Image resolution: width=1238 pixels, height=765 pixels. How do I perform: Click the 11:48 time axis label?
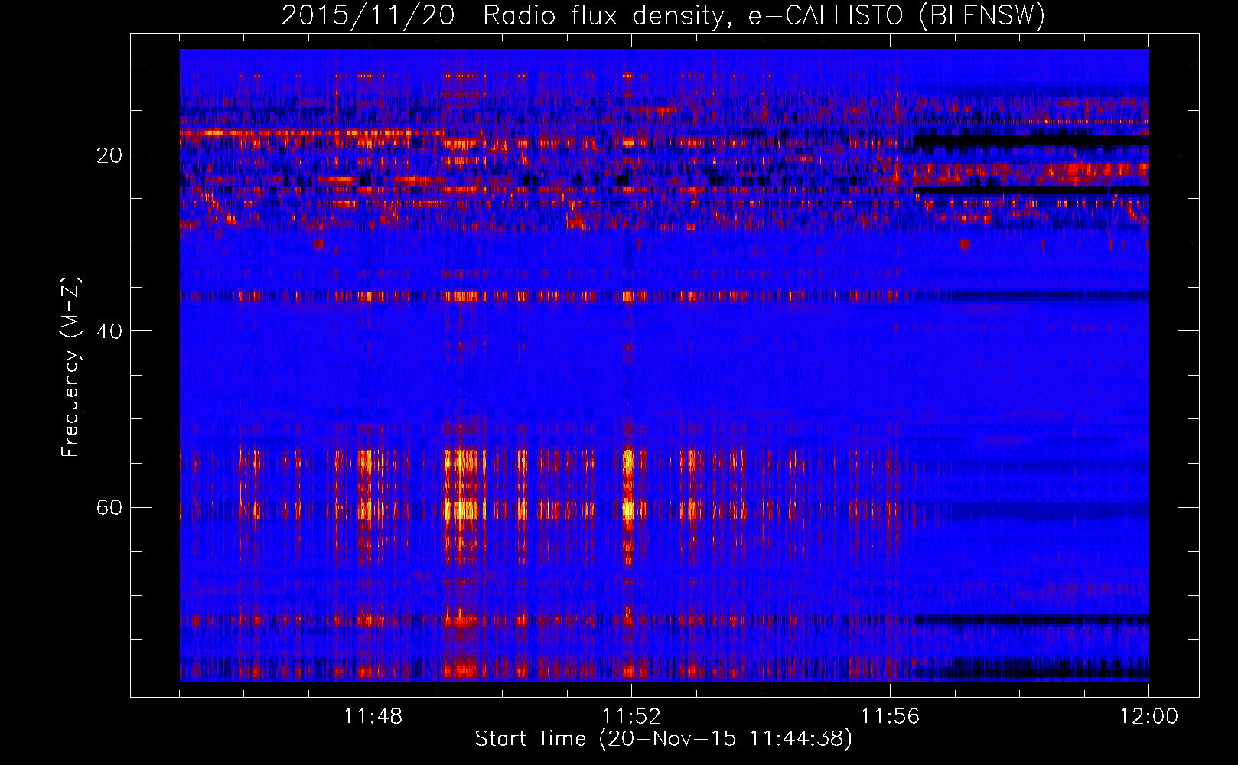(x=373, y=717)
